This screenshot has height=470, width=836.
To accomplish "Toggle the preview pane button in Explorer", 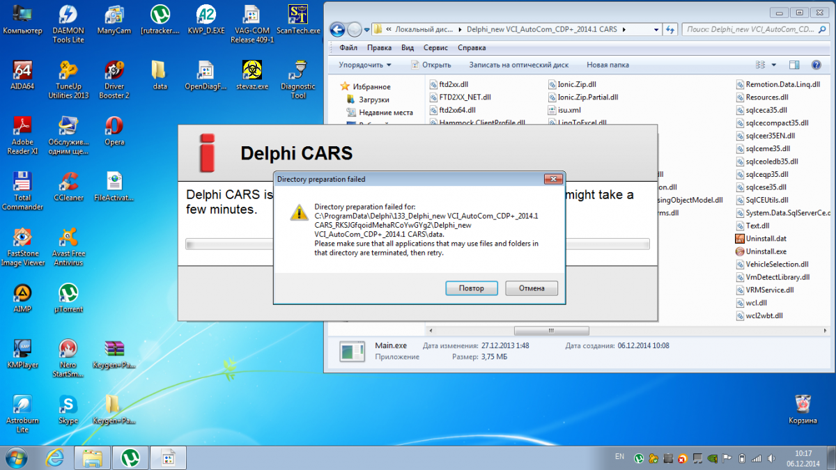I will coord(794,65).
